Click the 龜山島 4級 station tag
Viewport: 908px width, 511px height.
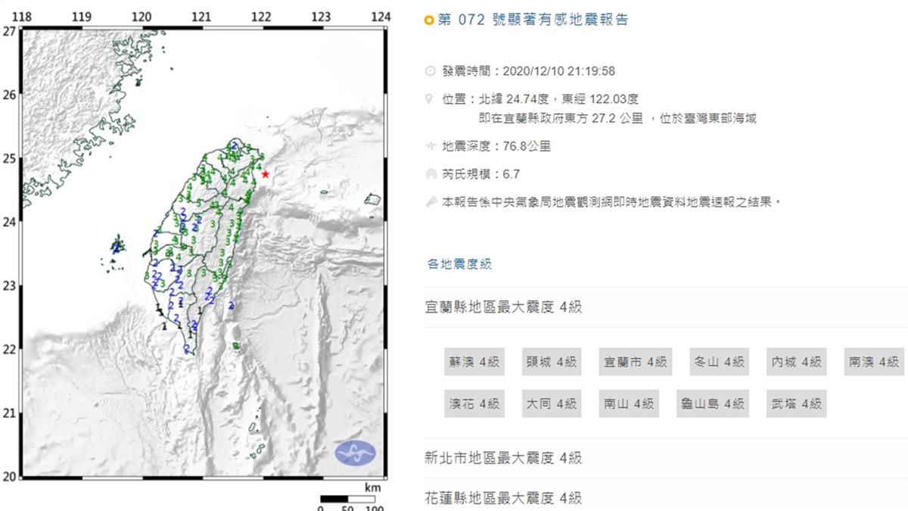(x=712, y=404)
